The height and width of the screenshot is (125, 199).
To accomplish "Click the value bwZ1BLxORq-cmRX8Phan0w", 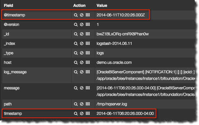I will [x=123, y=34].
